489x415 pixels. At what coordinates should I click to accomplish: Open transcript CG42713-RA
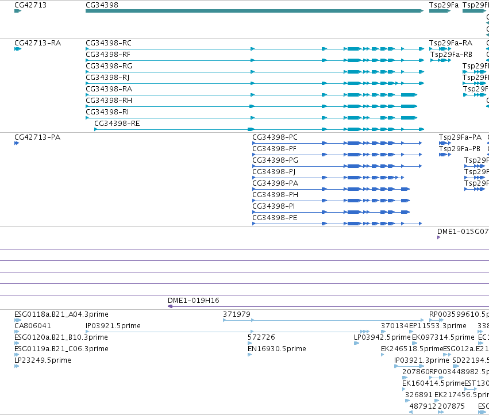click(x=38, y=43)
